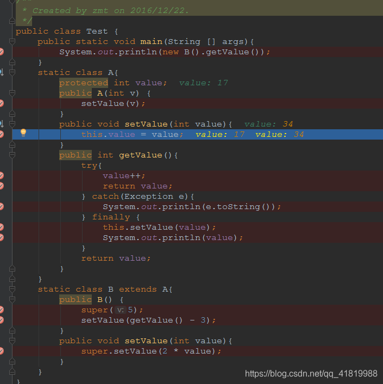
Task: Collapse the B() constructor fold marker
Action: pyautogui.click(x=12, y=299)
